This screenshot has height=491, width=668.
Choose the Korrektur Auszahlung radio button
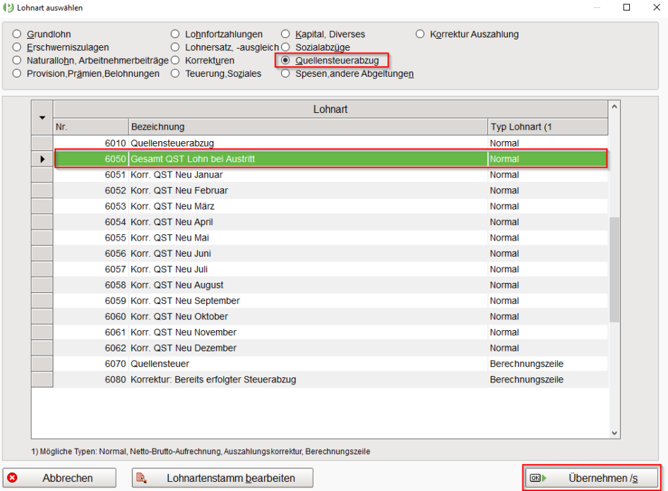pos(420,34)
